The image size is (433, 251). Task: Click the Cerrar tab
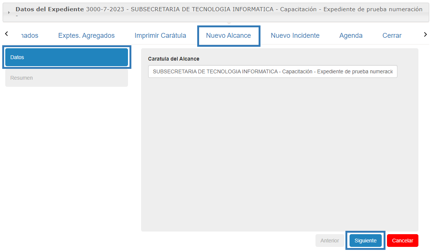[x=392, y=36]
